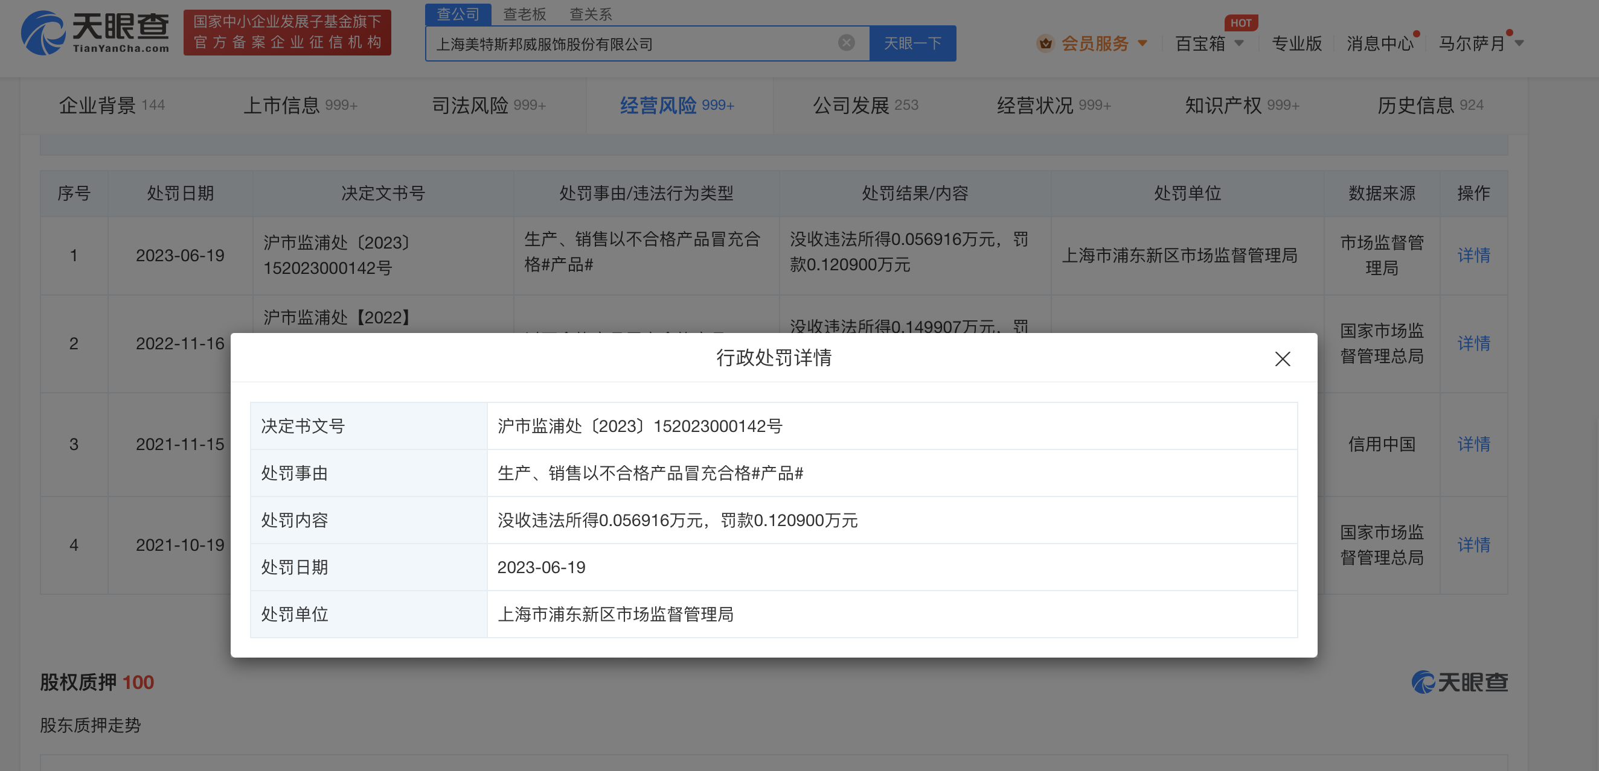Click the Tianyancha watermark logo near 股权质押
Viewport: 1599px width, 771px height.
1460,682
